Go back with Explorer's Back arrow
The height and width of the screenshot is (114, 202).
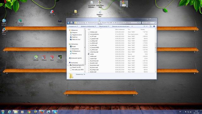coord(68,22)
